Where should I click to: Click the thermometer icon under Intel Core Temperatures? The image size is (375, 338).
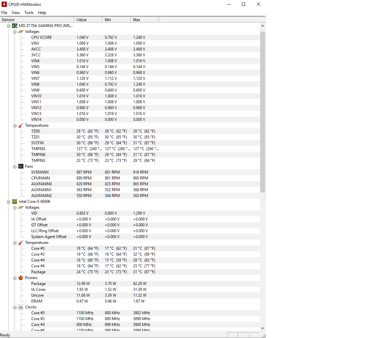[x=21, y=243]
